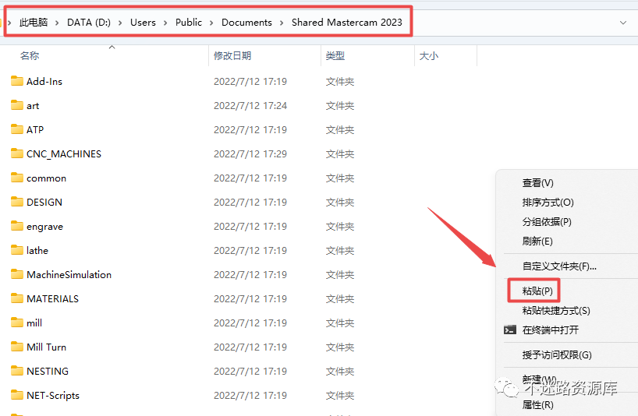
Task: Click CNC_MACHINES date 2022/7/12 17:29
Action: [x=250, y=154]
